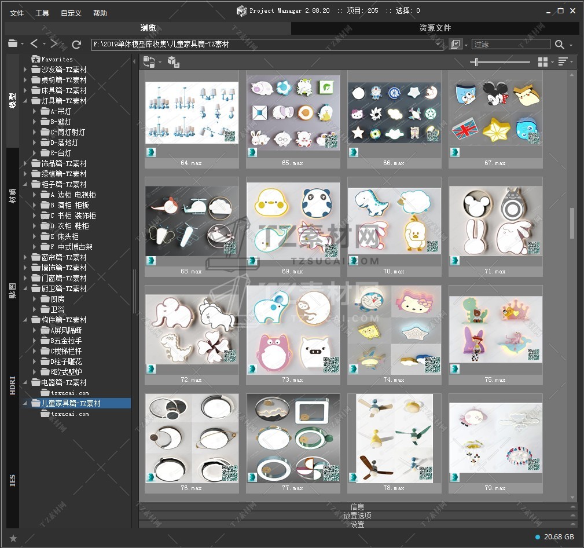Click the 3ds Max icon on 69.max
The height and width of the screenshot is (548, 584).
[x=252, y=261]
